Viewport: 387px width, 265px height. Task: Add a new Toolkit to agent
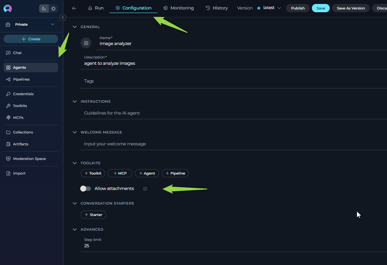[x=93, y=173]
